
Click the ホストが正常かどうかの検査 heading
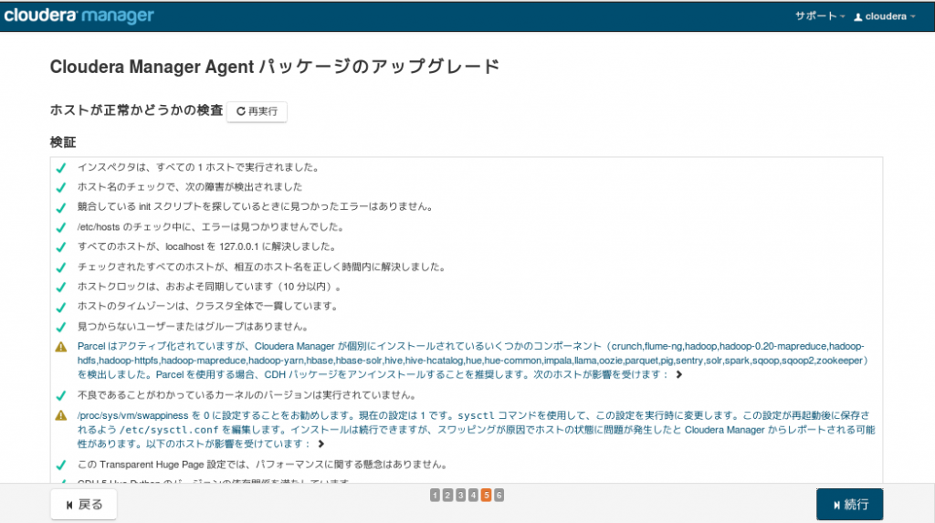tap(137, 110)
